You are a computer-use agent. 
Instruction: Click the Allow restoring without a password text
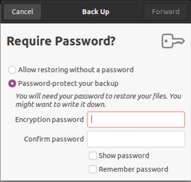(x=76, y=70)
